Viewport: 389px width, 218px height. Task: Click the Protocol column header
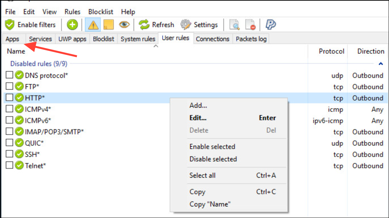point(331,51)
